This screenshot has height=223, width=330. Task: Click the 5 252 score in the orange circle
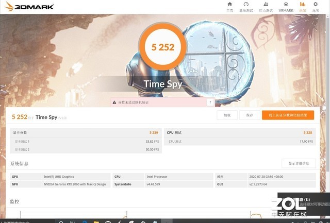point(163,47)
